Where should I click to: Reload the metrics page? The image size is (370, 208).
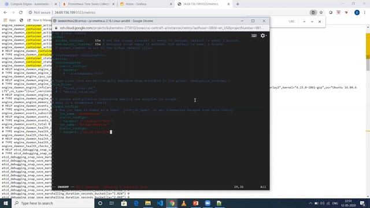click(21, 13)
